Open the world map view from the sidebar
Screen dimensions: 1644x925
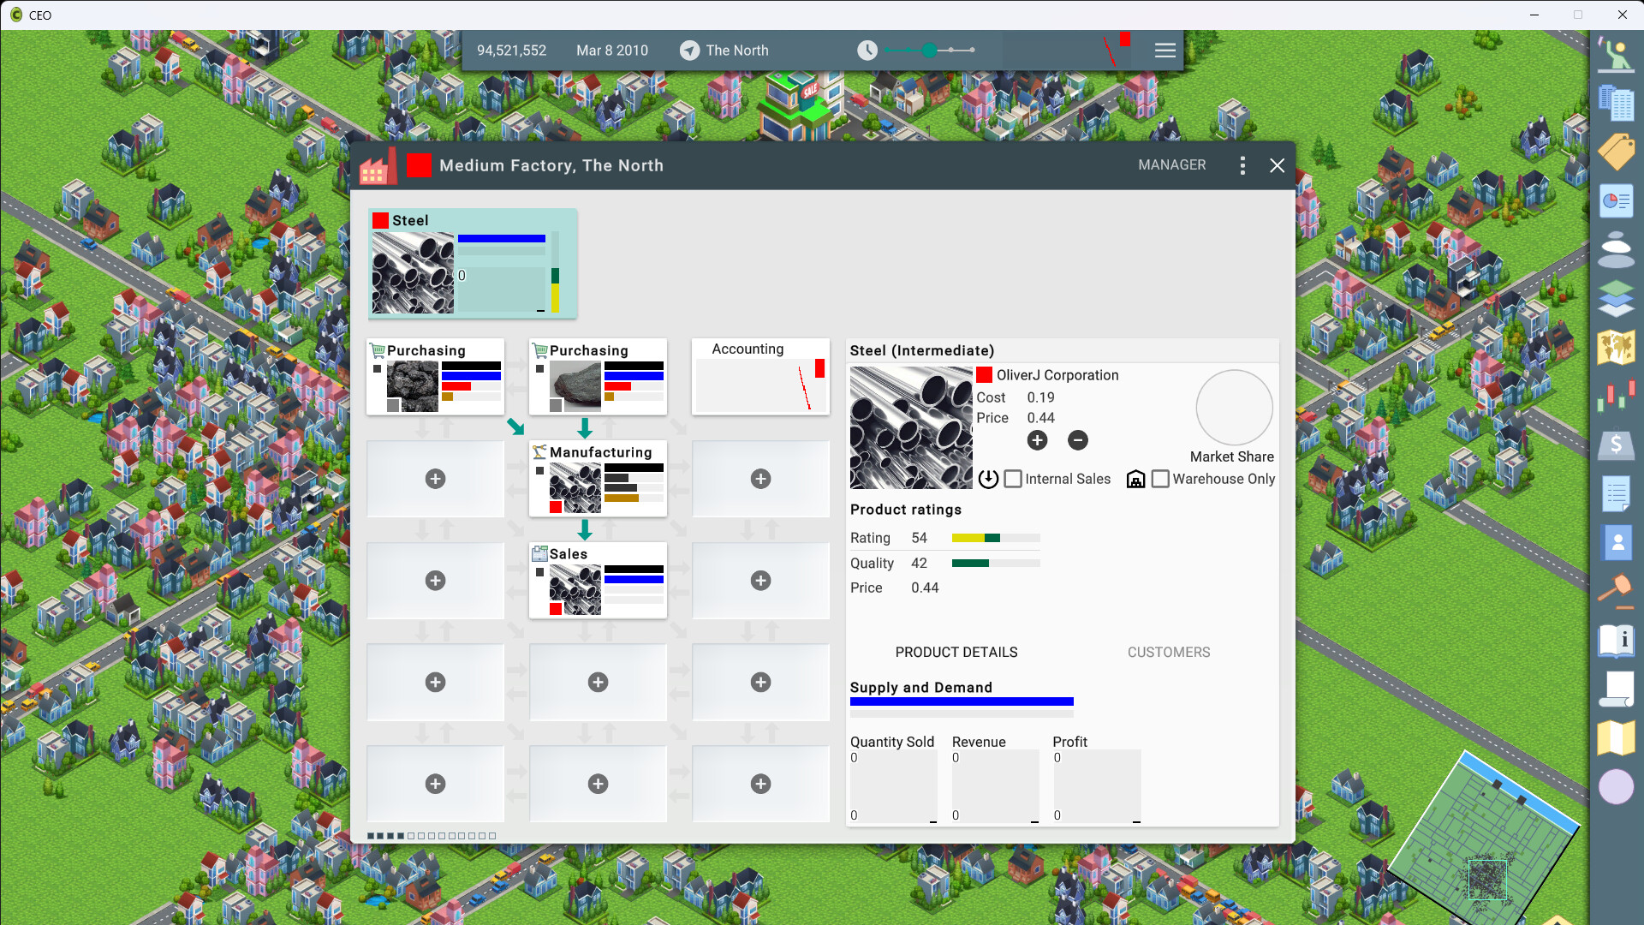(x=1617, y=347)
